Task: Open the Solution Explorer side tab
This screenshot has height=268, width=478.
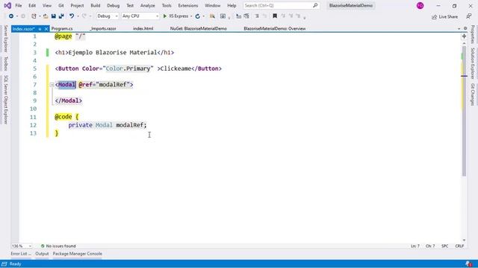Action: point(473,63)
